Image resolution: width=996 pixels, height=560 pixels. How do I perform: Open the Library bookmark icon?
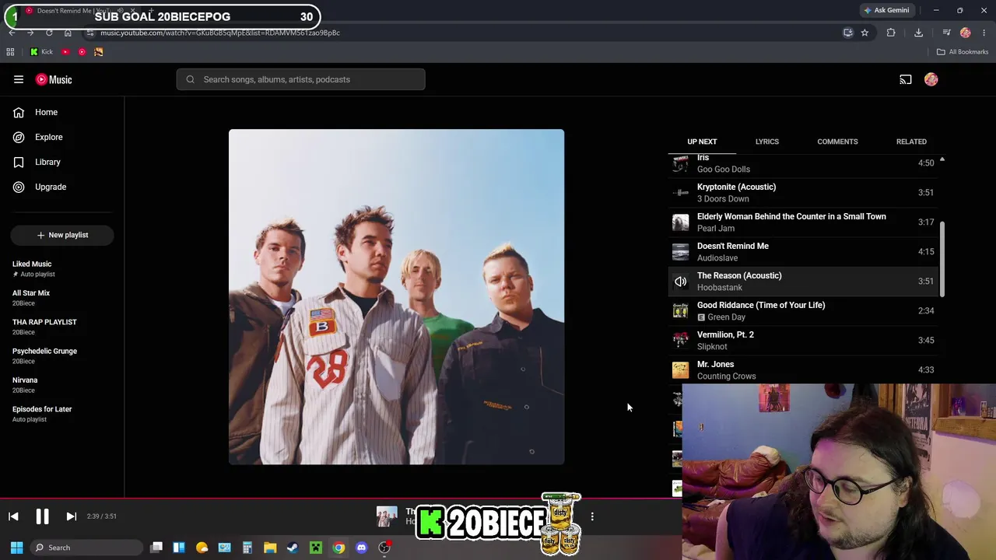(x=19, y=162)
